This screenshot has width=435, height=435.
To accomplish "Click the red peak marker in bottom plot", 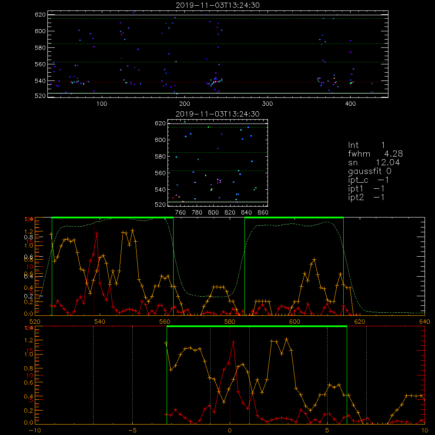I will 234,342.
